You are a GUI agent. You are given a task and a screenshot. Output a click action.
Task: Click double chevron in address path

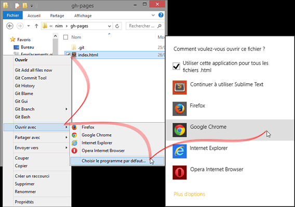51,26
